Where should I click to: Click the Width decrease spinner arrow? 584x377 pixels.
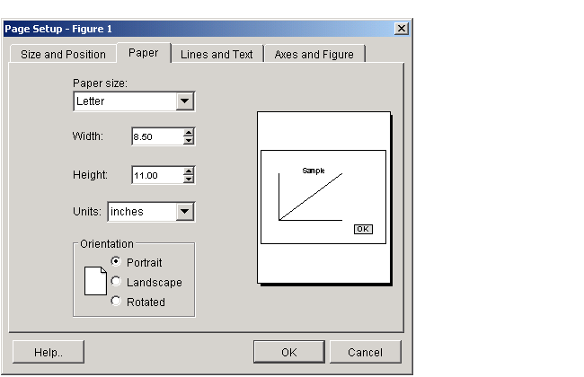(189, 140)
